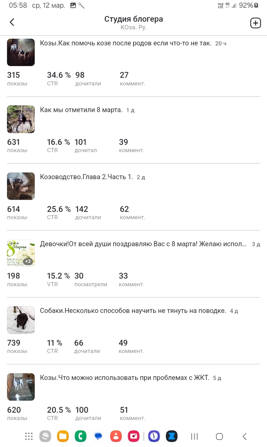Tap the 34.6 % CTR stat
Image resolution: width=267 pixels, height=447 pixels.
click(58, 78)
